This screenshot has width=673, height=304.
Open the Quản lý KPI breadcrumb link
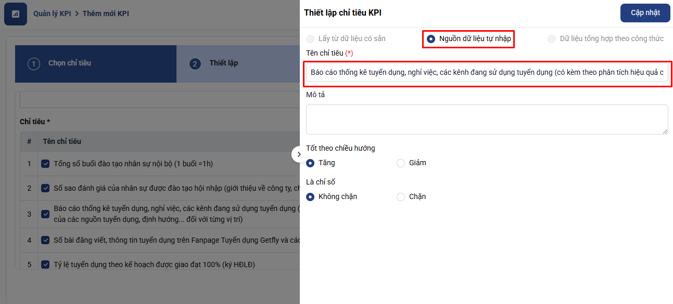coord(52,14)
